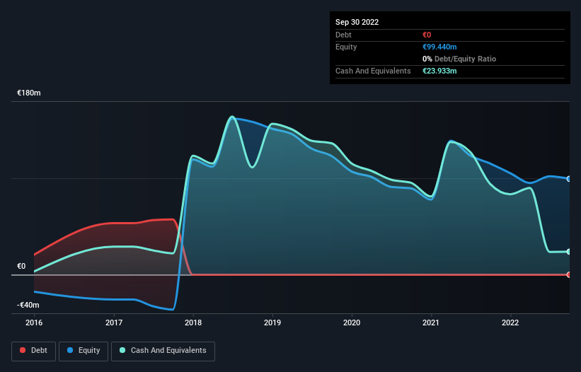
Task: Click the teal Cash endpoint marker
Action: 569,252
